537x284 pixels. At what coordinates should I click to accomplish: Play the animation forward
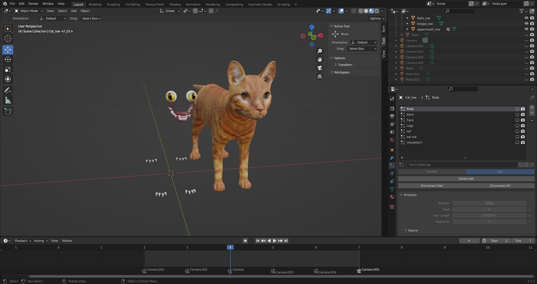coord(275,241)
